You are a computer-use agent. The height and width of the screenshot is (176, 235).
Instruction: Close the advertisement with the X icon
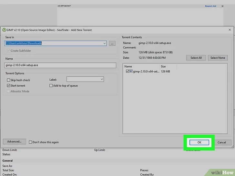point(222,6)
